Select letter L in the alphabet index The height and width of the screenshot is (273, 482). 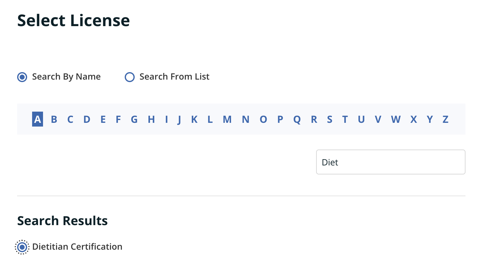tap(210, 119)
